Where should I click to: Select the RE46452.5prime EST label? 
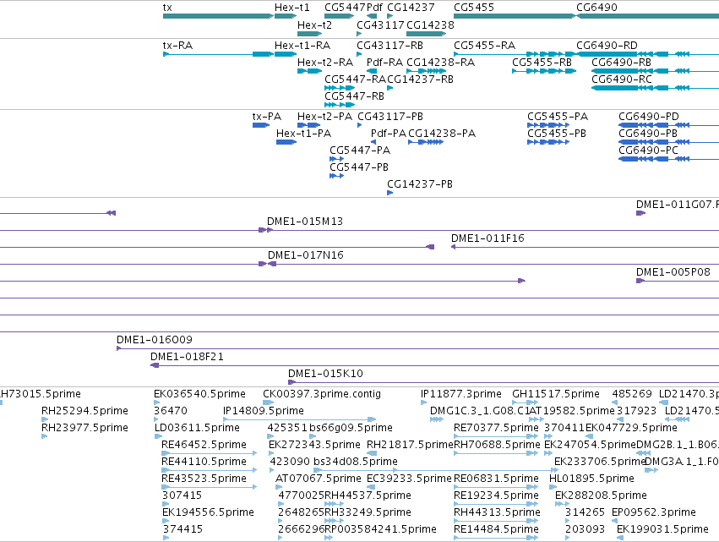coord(204,445)
